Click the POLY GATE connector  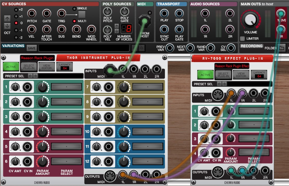pos(124,12)
